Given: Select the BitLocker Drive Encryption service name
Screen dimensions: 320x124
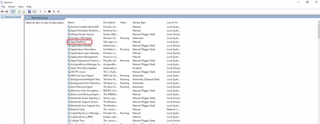Looking at the screenshot, I should click(86, 91).
